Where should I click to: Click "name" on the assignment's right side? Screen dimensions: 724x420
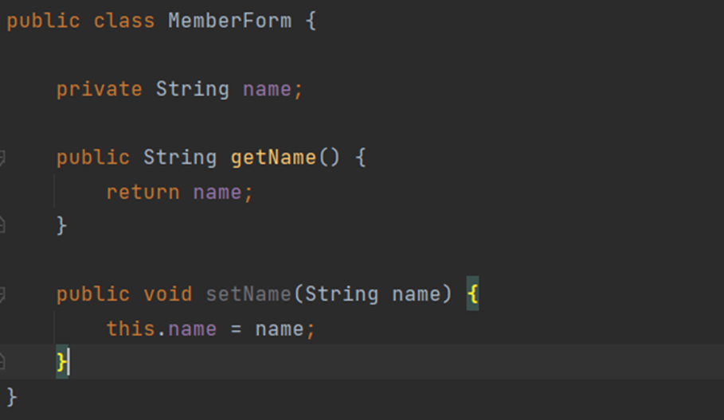(280, 329)
